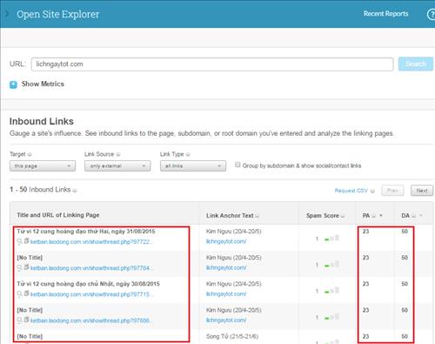Click magnifier icon for showthread.php?97784 row

[20, 267]
